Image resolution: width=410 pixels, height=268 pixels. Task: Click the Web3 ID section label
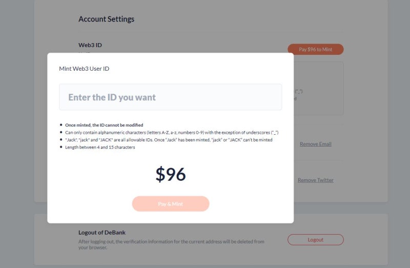[x=90, y=45]
